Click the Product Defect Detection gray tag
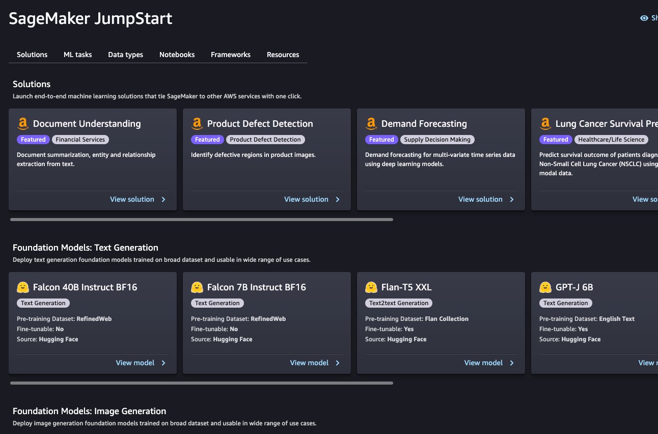This screenshot has height=434, width=658. (x=265, y=140)
